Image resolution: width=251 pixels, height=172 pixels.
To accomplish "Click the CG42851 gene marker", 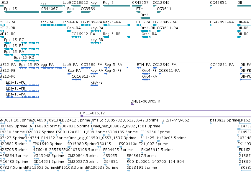I will pyautogui.click(x=211, y=6).
